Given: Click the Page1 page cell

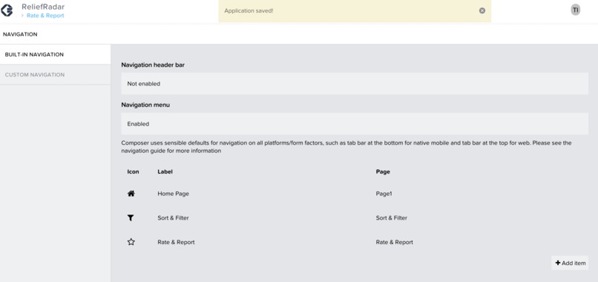Looking at the screenshot, I should point(384,194).
